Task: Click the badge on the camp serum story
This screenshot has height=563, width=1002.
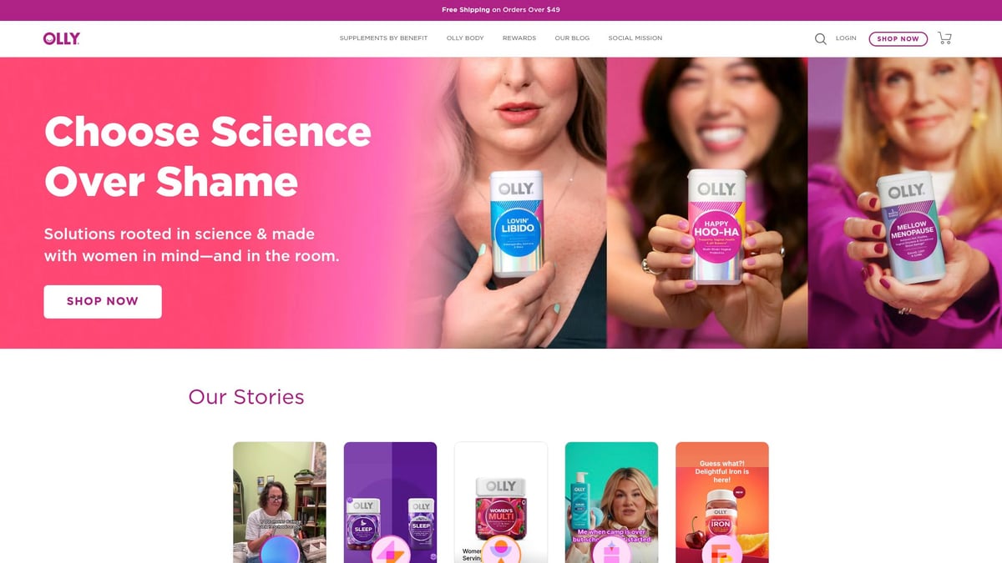Action: pos(611,551)
